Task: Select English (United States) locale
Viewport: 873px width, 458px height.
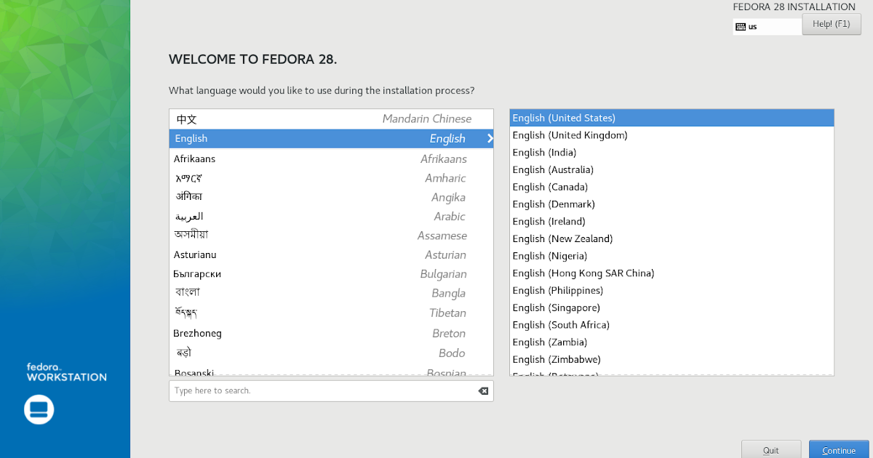Action: [x=671, y=118]
